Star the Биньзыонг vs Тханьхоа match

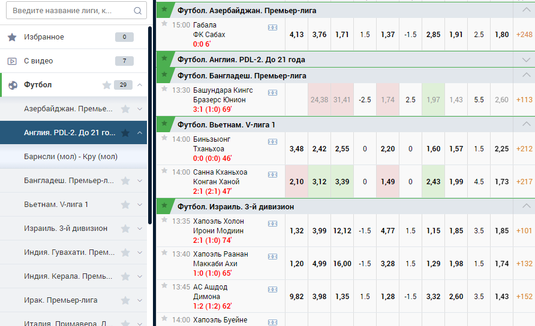(164, 138)
